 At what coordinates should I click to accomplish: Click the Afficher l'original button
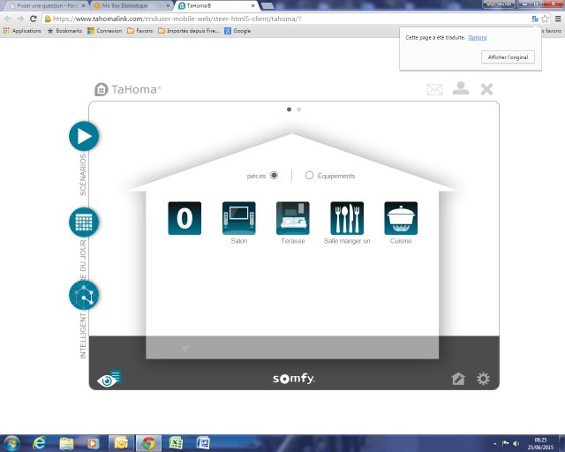coord(508,56)
